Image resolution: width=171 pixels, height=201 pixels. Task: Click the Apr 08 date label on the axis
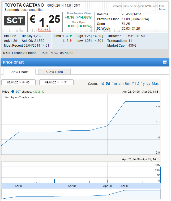[107, 186]
